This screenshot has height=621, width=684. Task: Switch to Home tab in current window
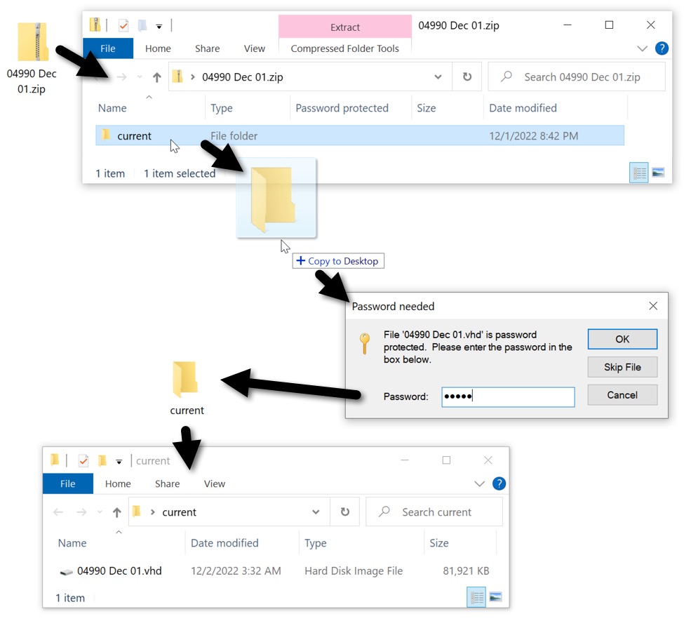click(118, 483)
